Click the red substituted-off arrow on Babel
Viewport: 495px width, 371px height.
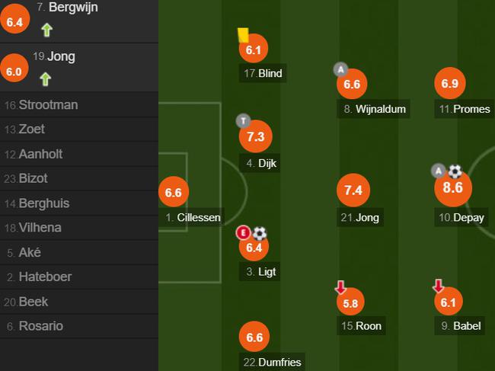pos(438,286)
